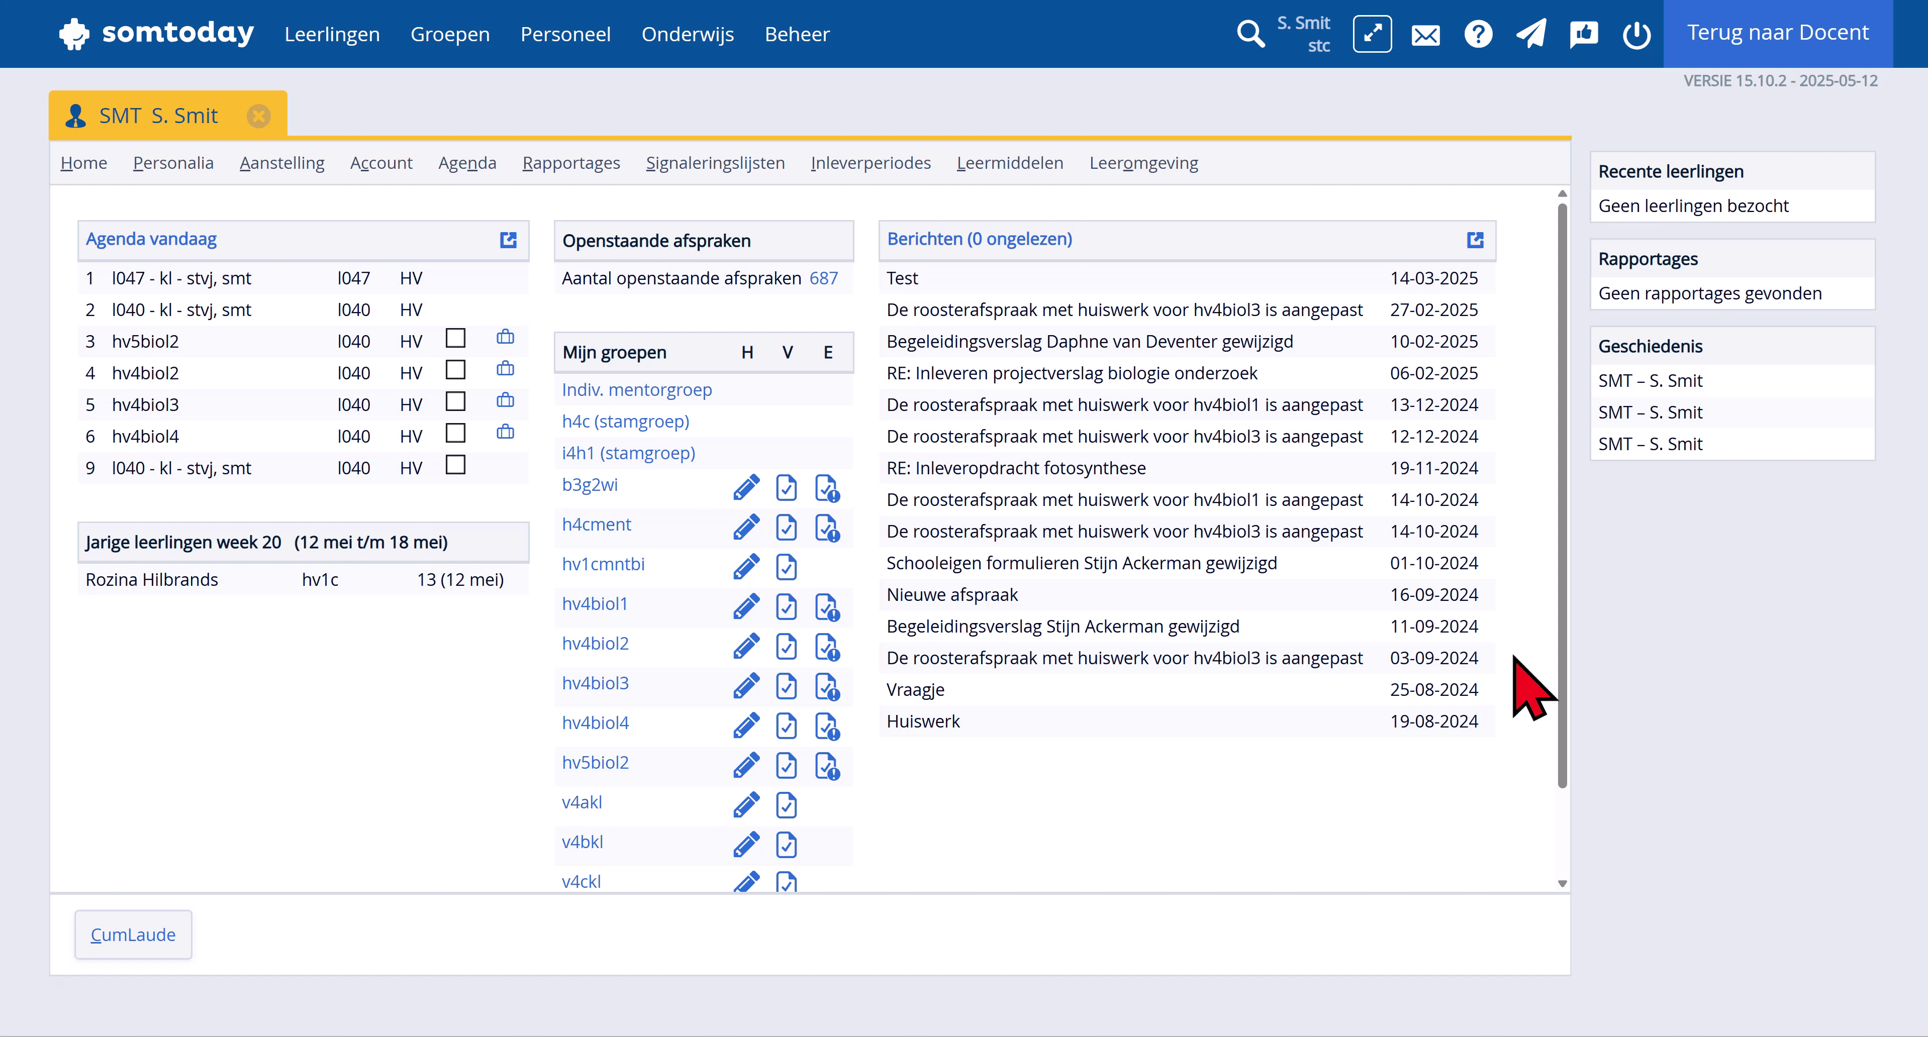Click the scrollbar up arrow
The height and width of the screenshot is (1037, 1928).
click(x=1562, y=194)
